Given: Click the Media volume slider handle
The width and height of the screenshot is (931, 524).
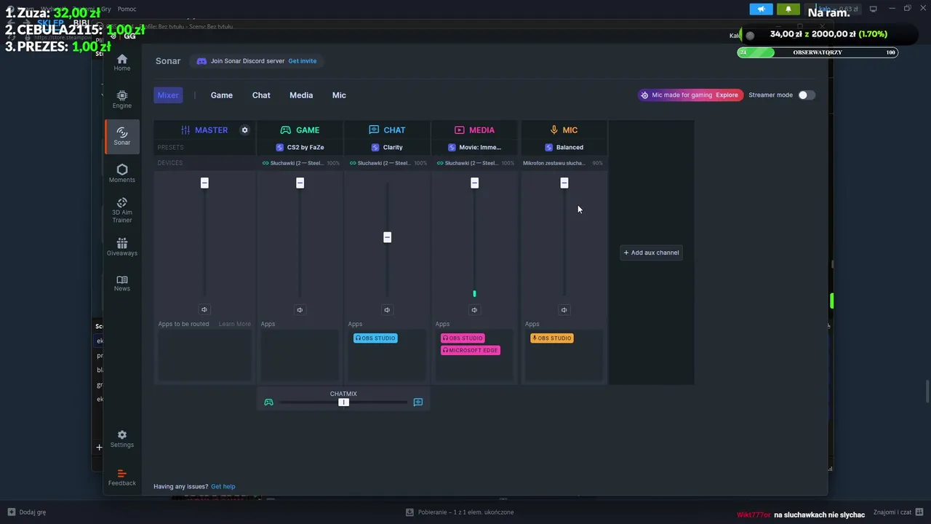Looking at the screenshot, I should (x=474, y=183).
